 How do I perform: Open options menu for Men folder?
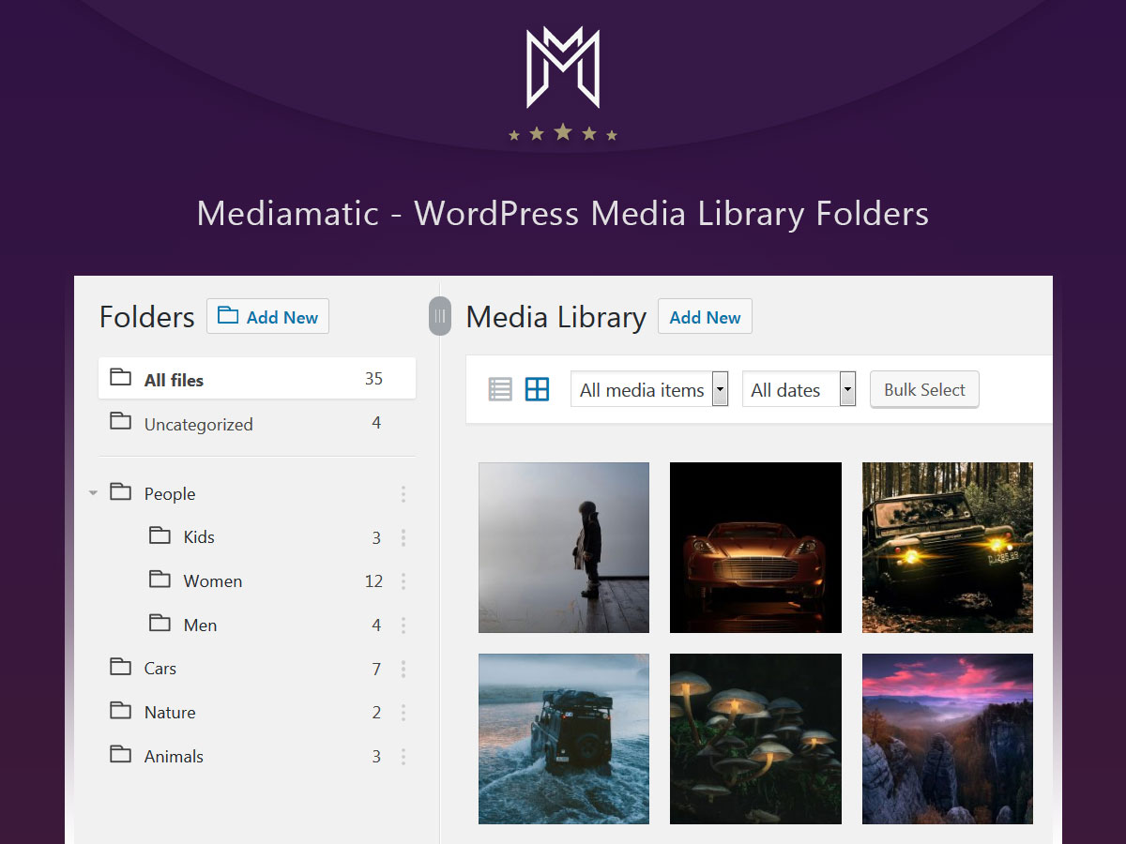coord(403,625)
